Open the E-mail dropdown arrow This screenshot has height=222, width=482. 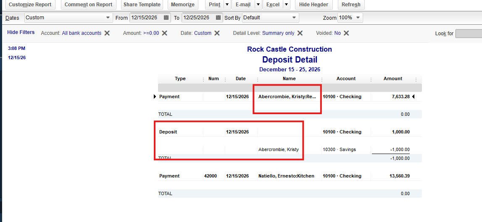pos(258,5)
